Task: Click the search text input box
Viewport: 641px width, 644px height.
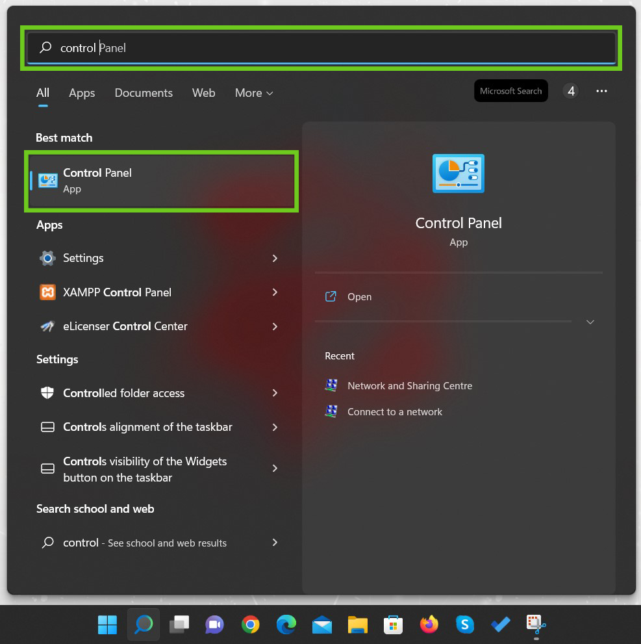Action: tap(325, 48)
